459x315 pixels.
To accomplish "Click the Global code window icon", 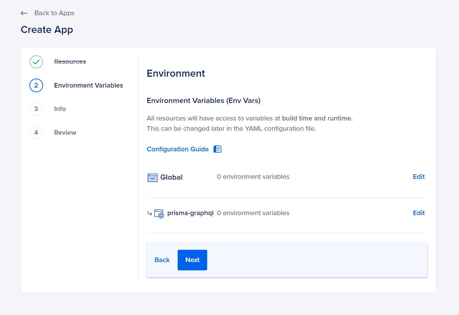I will (x=152, y=178).
